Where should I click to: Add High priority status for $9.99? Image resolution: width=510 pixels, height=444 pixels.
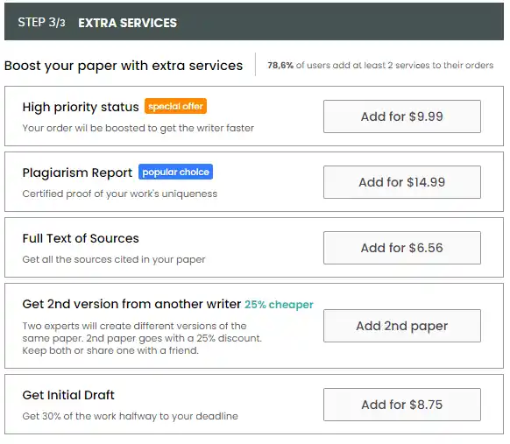402,116
